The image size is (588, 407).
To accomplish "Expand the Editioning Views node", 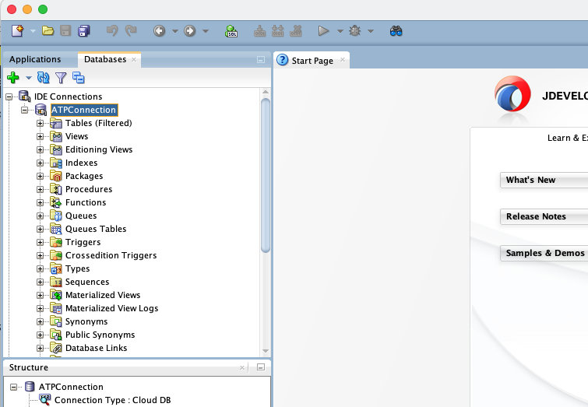I will pos(40,150).
